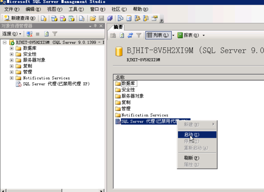Screen dimensions: 264x192
Task: Open Registered Servers toolbar icon
Action: click(x=120, y=18)
